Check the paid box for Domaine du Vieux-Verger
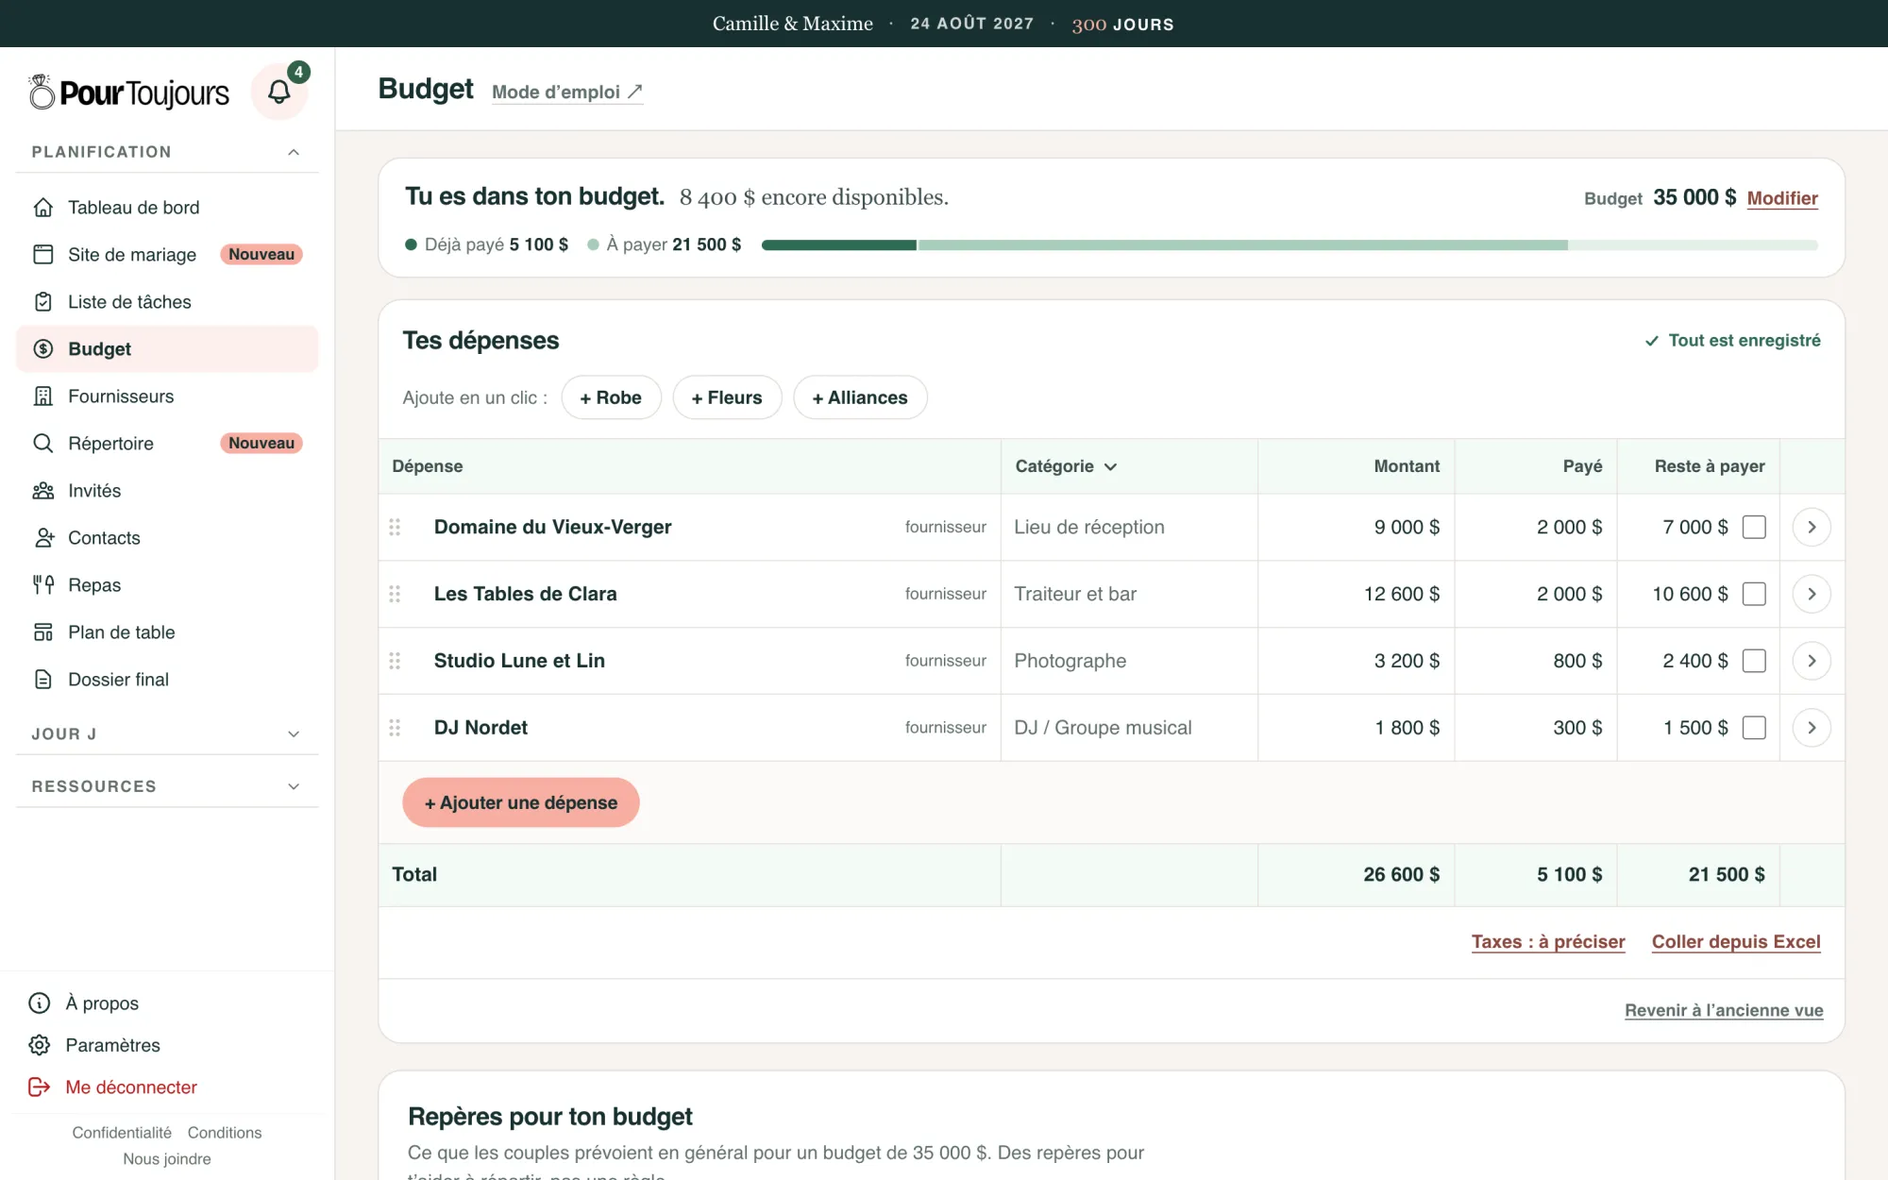This screenshot has height=1180, width=1888. (1754, 527)
